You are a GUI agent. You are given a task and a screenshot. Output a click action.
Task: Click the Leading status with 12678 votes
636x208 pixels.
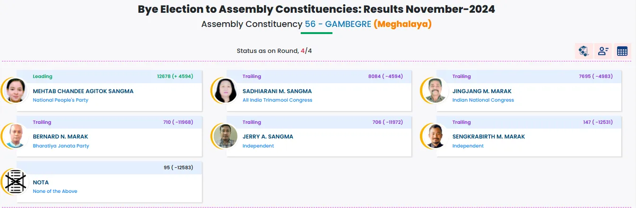pyautogui.click(x=43, y=77)
